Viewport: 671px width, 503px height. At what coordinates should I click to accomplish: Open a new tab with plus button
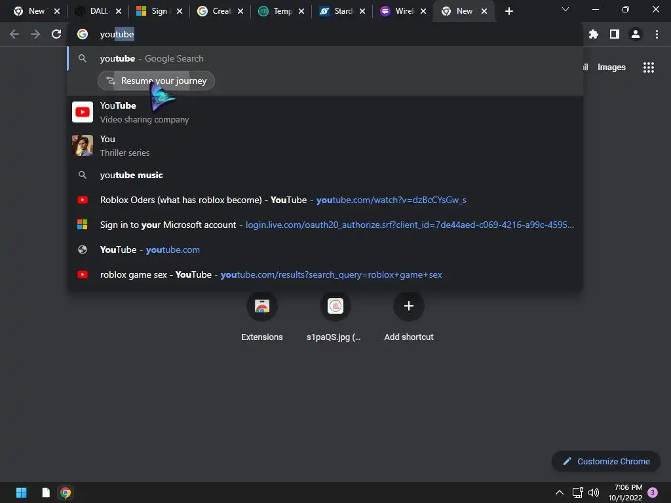508,11
